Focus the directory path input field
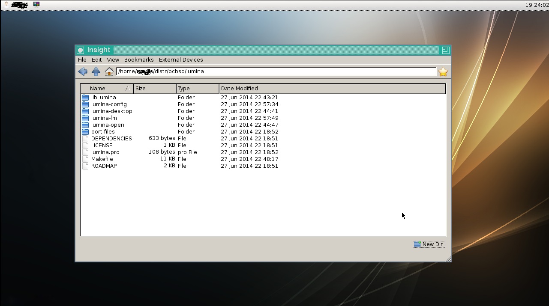 [276, 71]
